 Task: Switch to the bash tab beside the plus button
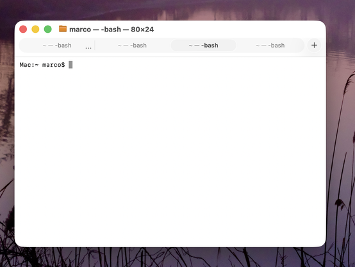pyautogui.click(x=270, y=46)
